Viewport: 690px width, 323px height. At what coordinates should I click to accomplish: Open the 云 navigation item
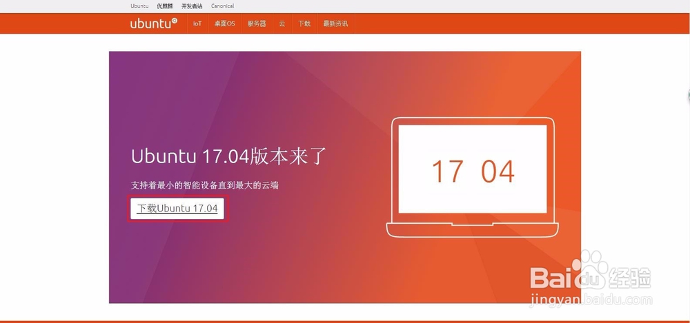(x=282, y=23)
